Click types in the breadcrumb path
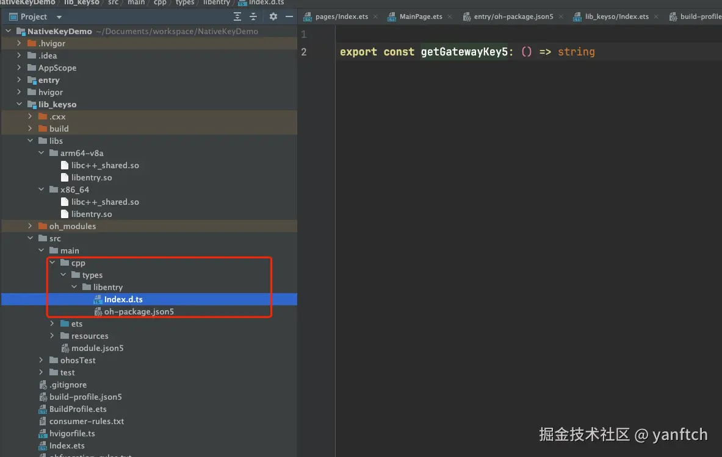Image resolution: width=722 pixels, height=457 pixels. click(185, 2)
